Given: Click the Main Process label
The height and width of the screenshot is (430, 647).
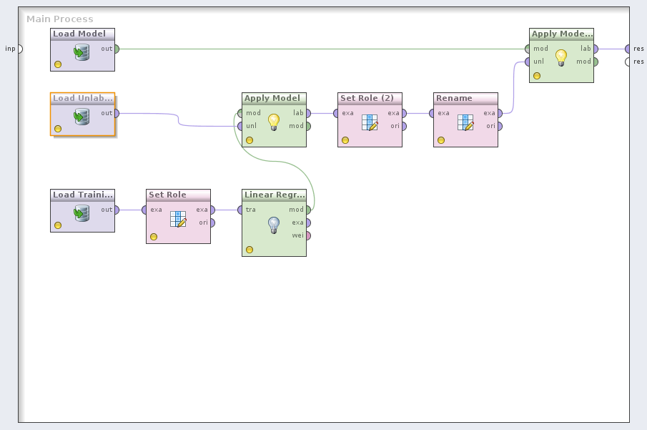Looking at the screenshot, I should (60, 19).
